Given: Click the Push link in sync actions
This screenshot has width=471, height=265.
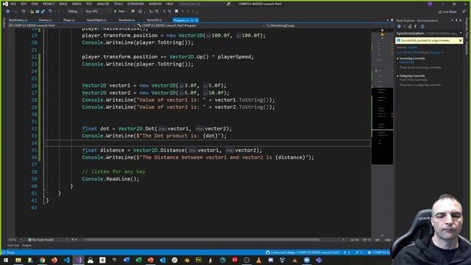Looking at the screenshot, I should pos(425,52).
